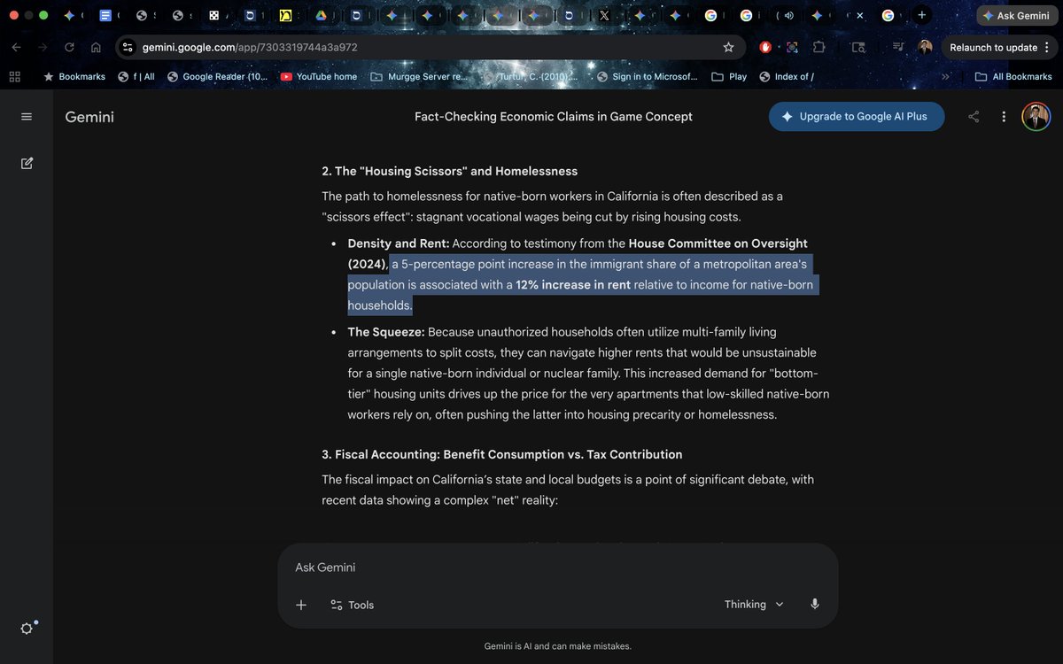Click the Gemini logo text in the header
The height and width of the screenshot is (664, 1063).
pos(89,117)
